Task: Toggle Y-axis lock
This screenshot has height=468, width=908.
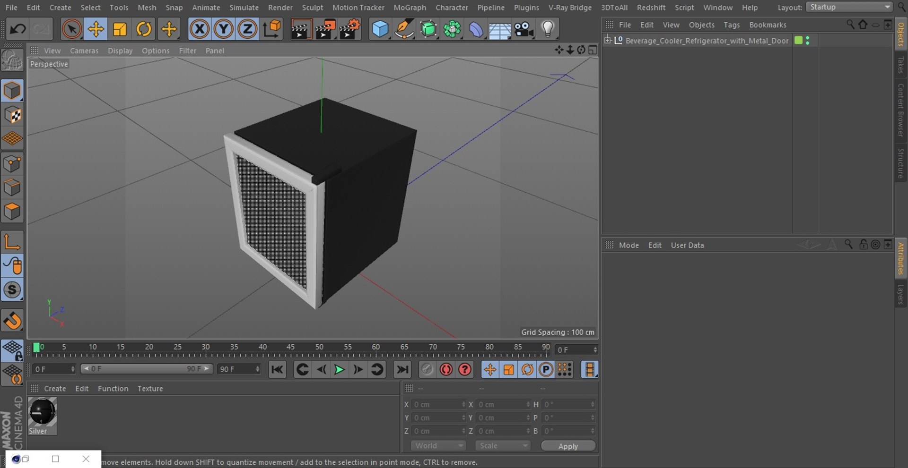Action: click(223, 29)
